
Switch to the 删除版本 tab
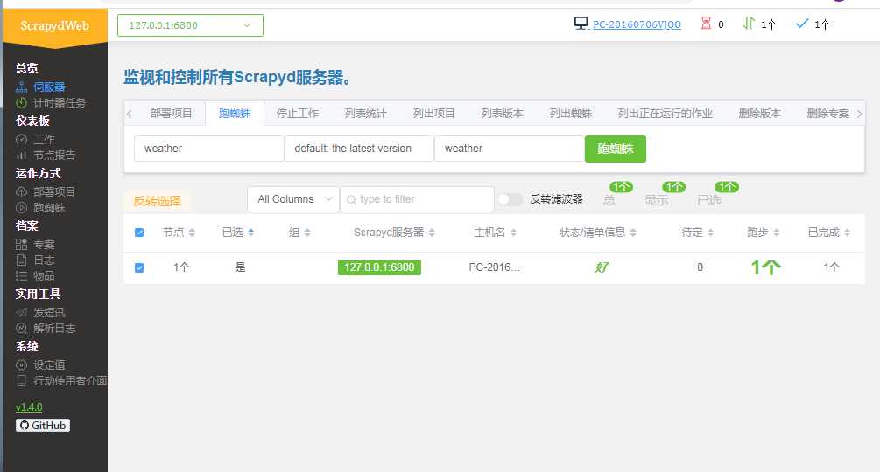coord(759,113)
